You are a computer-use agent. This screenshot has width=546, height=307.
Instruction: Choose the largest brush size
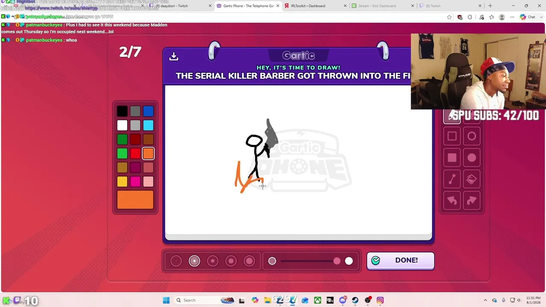[250, 261]
